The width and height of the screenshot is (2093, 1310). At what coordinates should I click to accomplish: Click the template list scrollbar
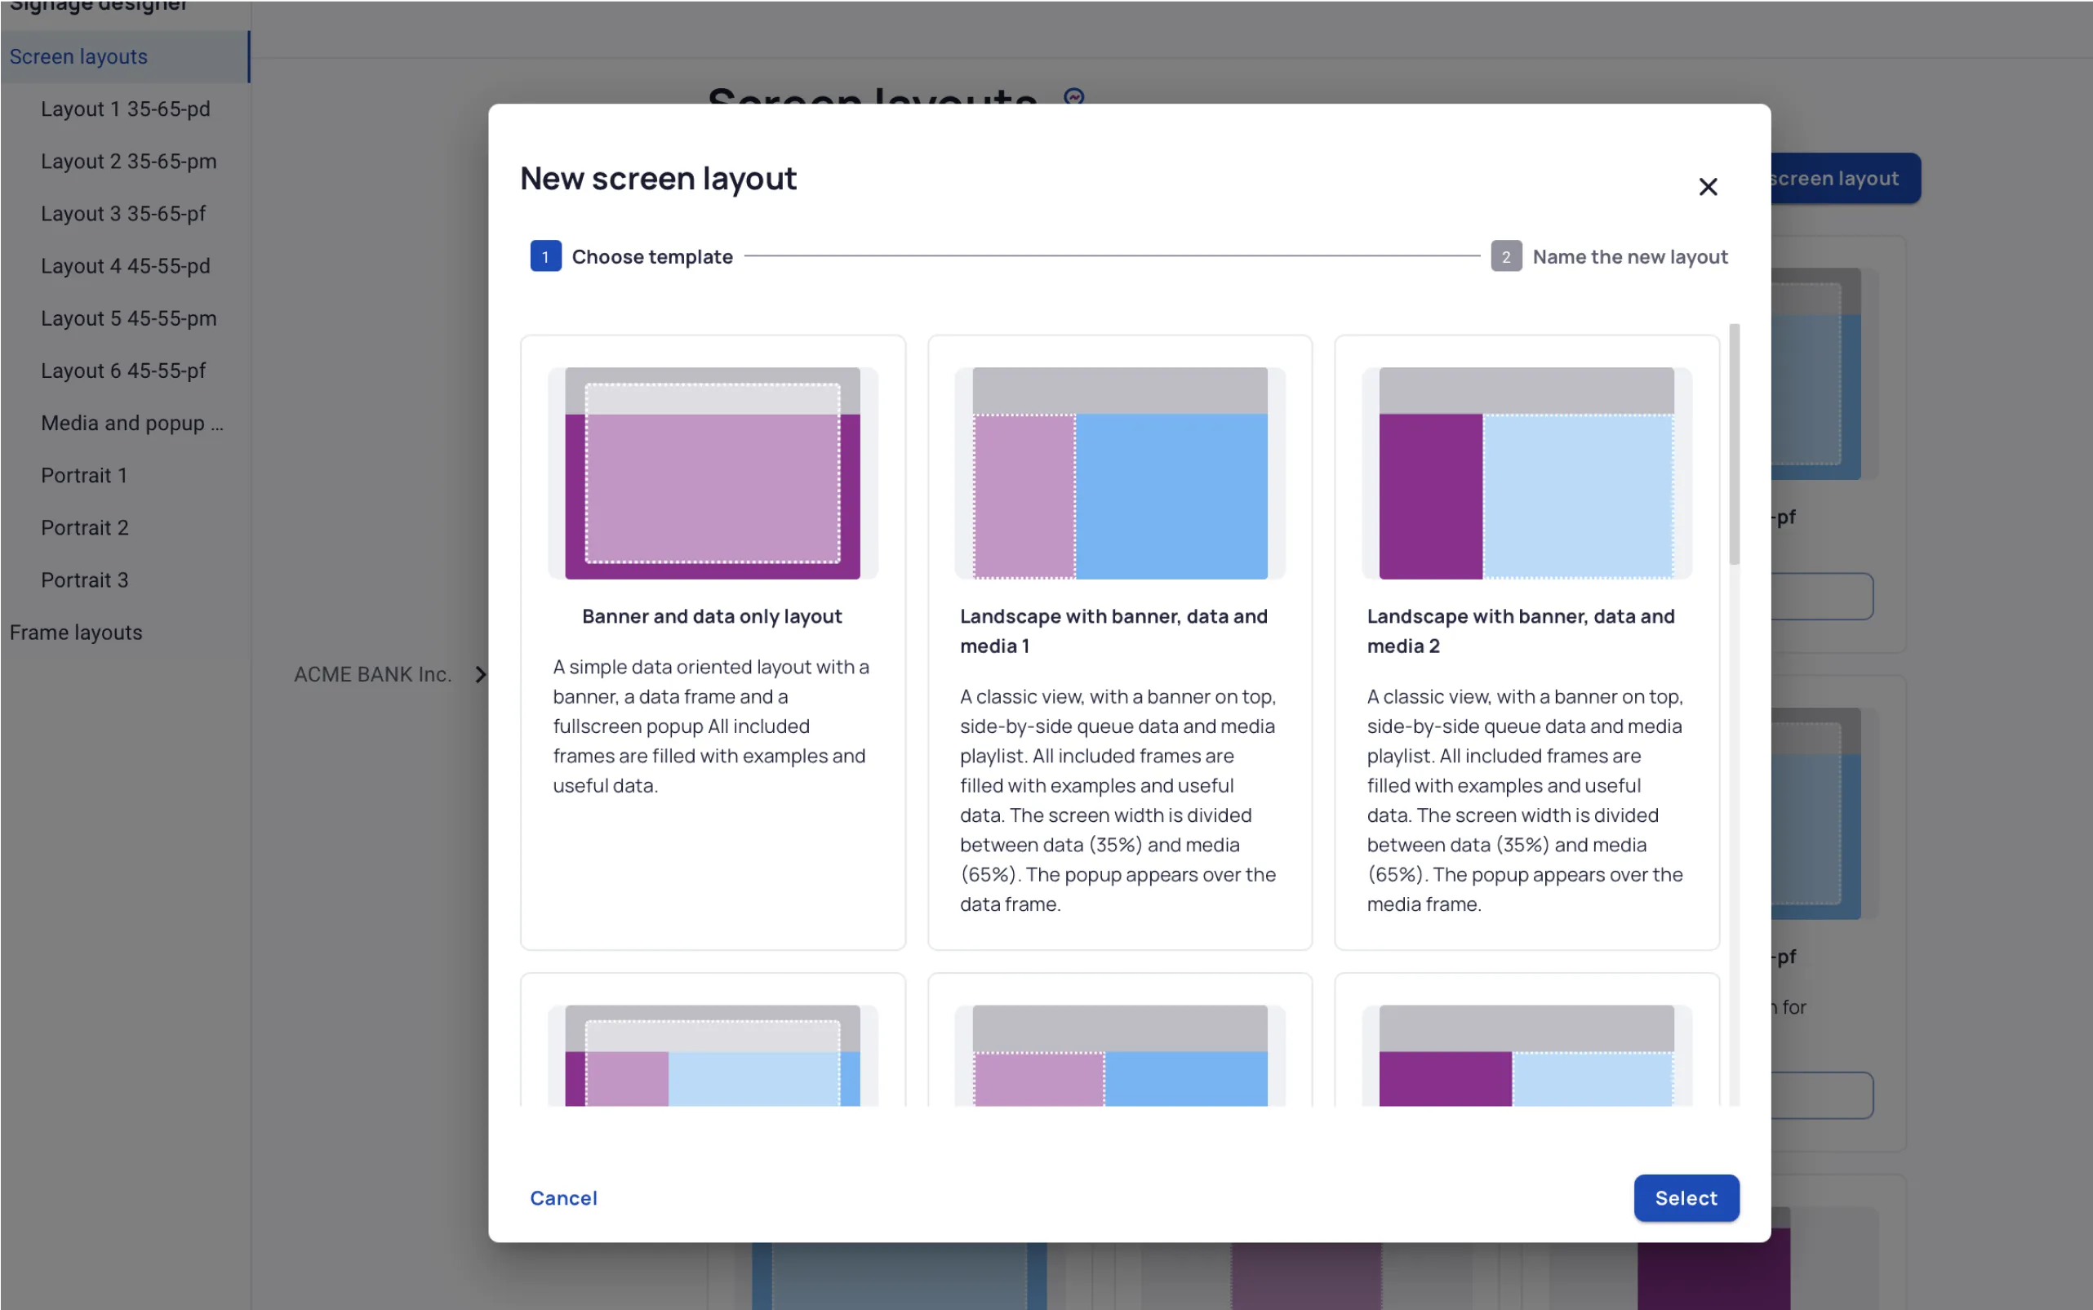pos(1734,443)
